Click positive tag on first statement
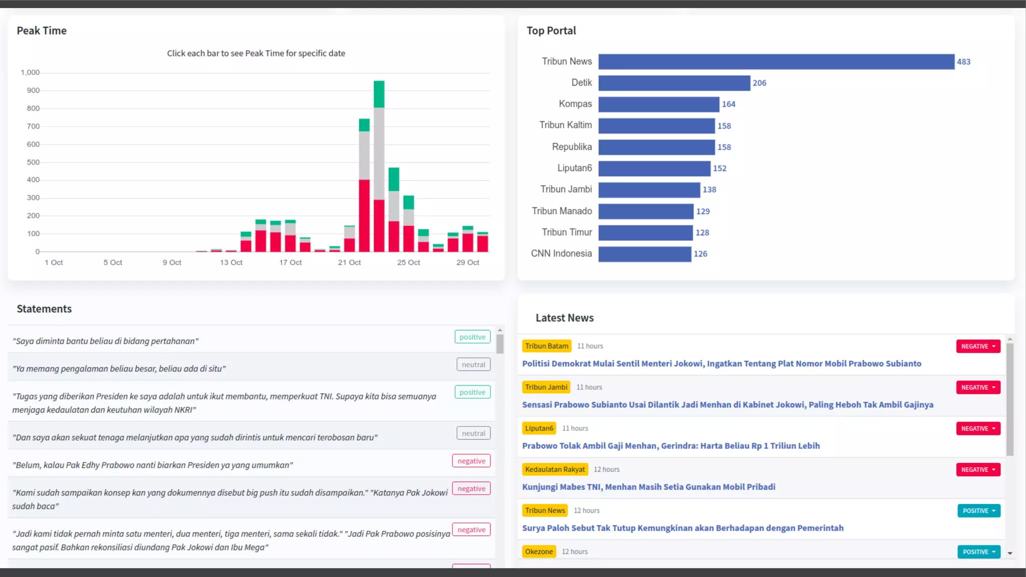 [472, 337]
